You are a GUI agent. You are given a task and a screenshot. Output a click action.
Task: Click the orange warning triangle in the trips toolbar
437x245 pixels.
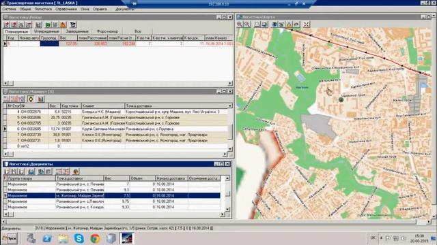point(63,24)
